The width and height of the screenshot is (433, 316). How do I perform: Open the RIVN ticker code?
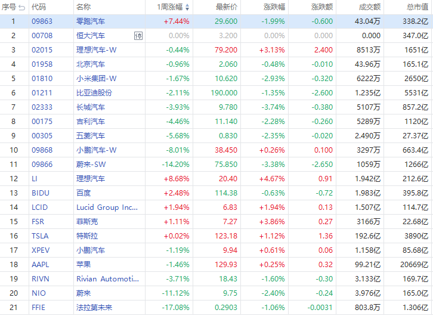[x=41, y=279]
